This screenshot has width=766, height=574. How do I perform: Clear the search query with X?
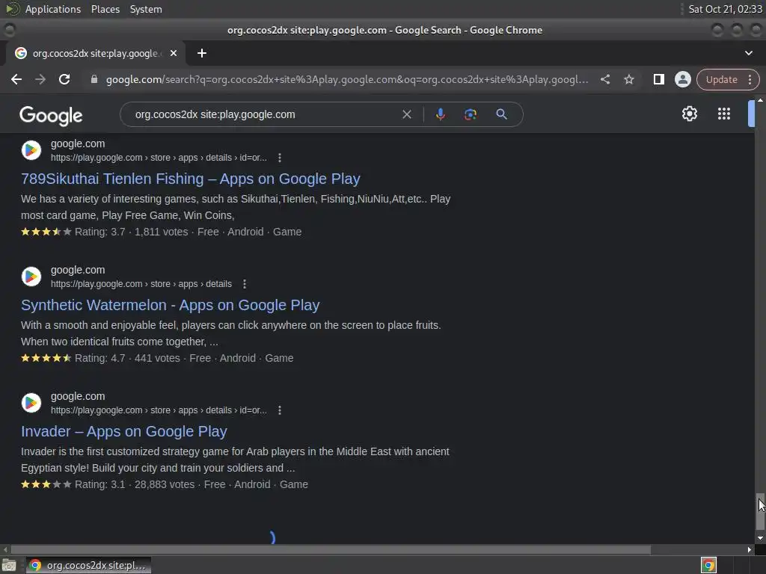point(406,114)
